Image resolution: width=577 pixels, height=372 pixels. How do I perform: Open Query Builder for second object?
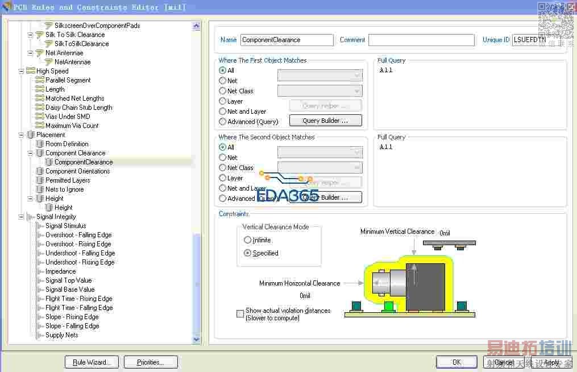325,197
